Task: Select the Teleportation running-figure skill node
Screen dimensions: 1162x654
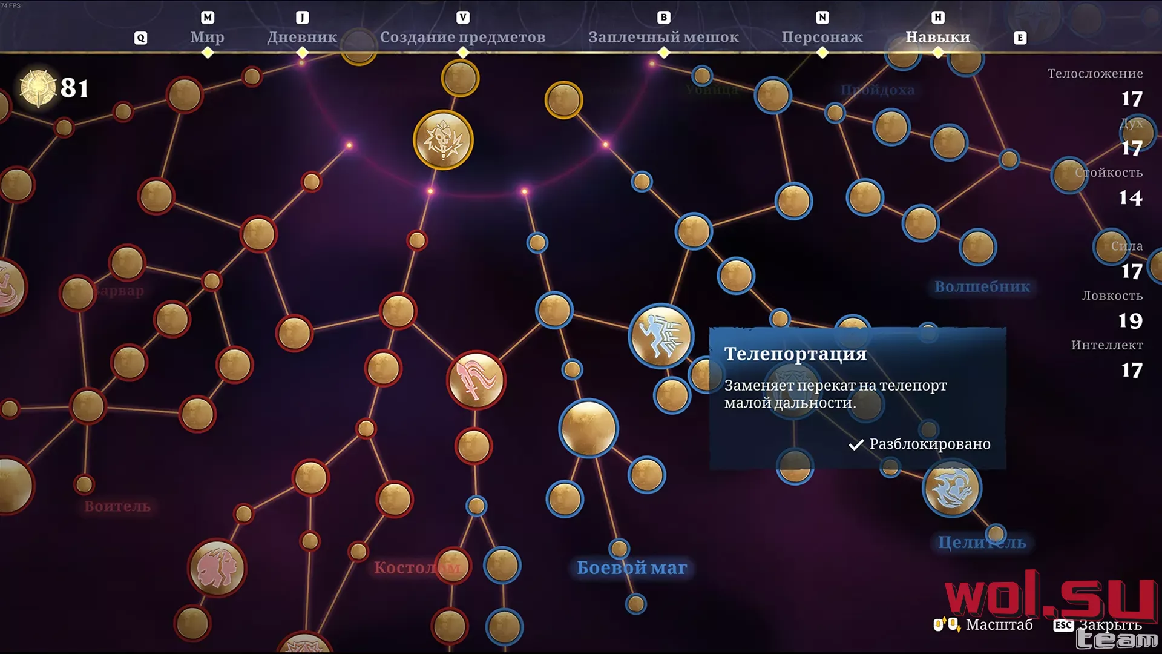Action: click(x=661, y=336)
